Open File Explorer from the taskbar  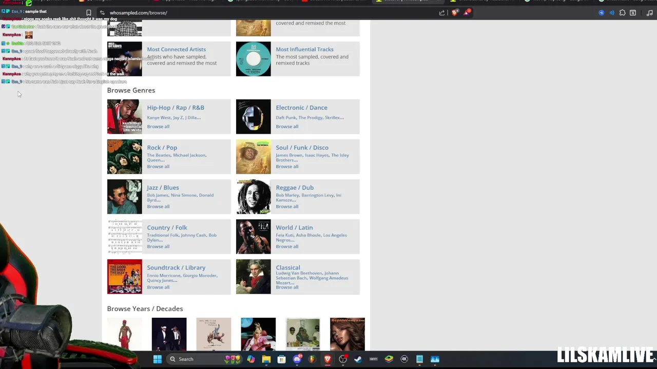266,359
